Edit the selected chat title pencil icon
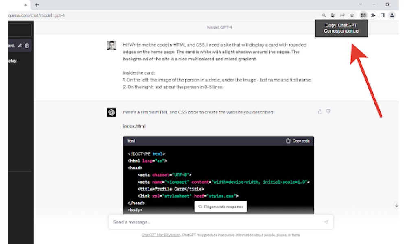Viewport: 407px width, 244px height. (20, 46)
